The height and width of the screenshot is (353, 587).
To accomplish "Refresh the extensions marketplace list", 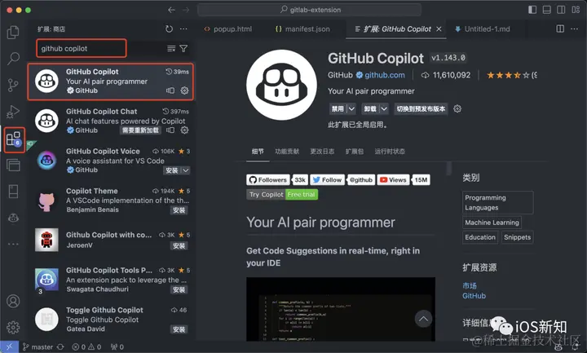I will pyautogui.click(x=170, y=29).
